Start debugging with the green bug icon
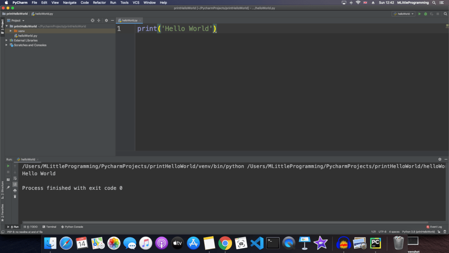 coord(425,14)
